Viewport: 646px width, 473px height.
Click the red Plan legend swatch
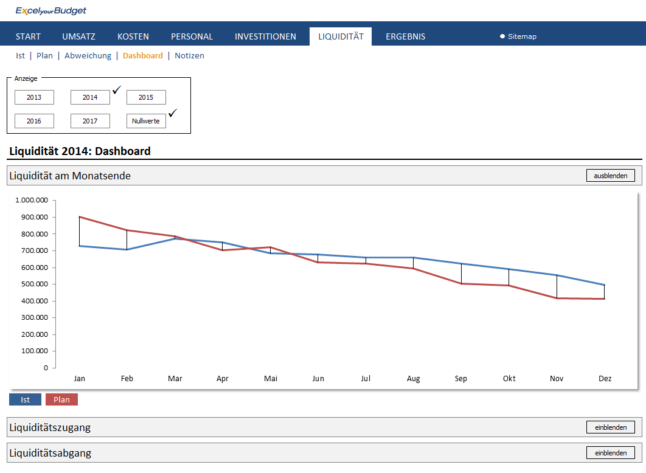pos(61,399)
